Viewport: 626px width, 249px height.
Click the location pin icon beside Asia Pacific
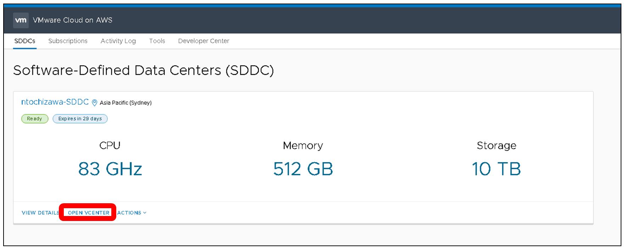pos(95,103)
